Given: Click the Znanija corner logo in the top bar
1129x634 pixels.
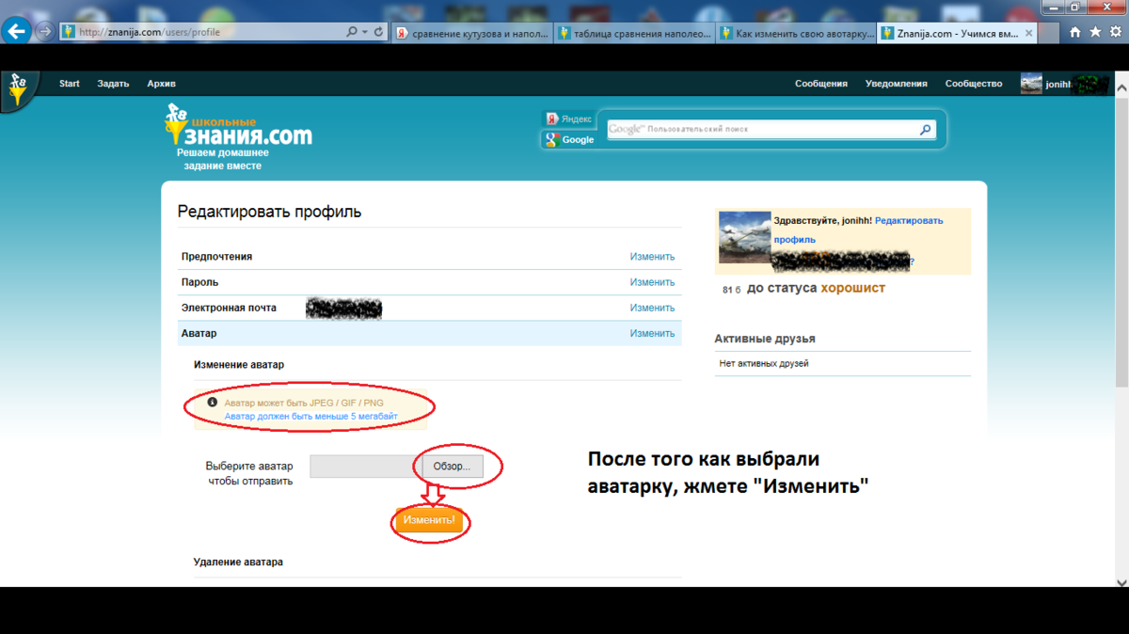Looking at the screenshot, I should pyautogui.click(x=17, y=89).
